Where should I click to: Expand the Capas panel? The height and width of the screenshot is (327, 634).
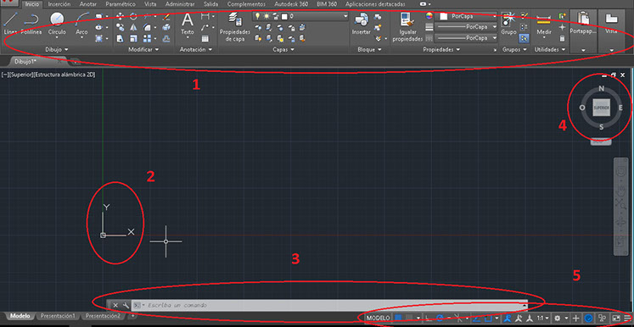pyautogui.click(x=283, y=49)
